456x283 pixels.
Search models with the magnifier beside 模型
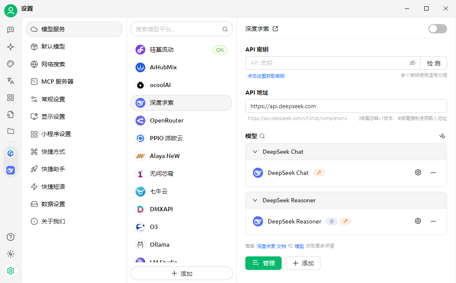pos(262,136)
